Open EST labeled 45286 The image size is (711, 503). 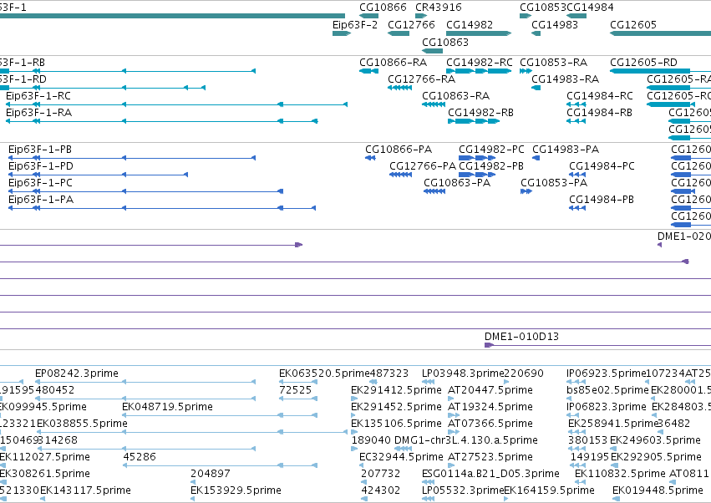pos(140,457)
